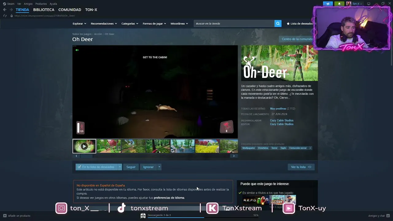Open the Formas de jugar dropdown

(x=154, y=24)
